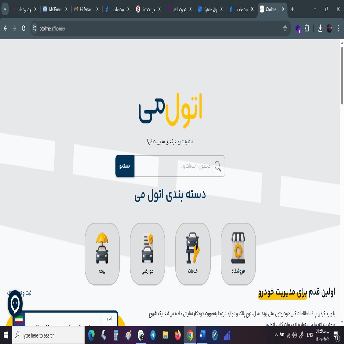Click the magnifying glass search icon
The width and height of the screenshot is (344, 344).
click(218, 166)
